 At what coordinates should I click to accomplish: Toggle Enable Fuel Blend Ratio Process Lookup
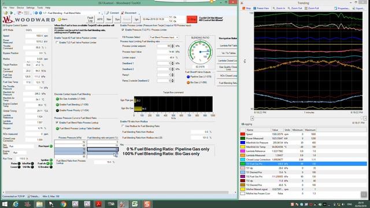57,122
